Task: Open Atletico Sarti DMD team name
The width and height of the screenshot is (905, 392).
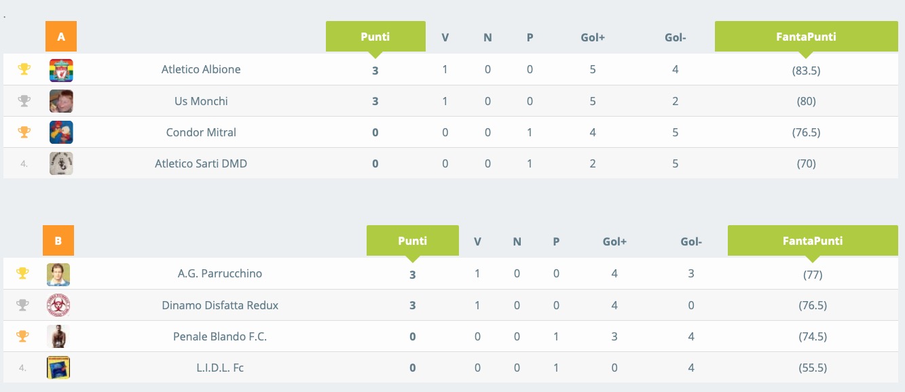Action: coord(201,163)
